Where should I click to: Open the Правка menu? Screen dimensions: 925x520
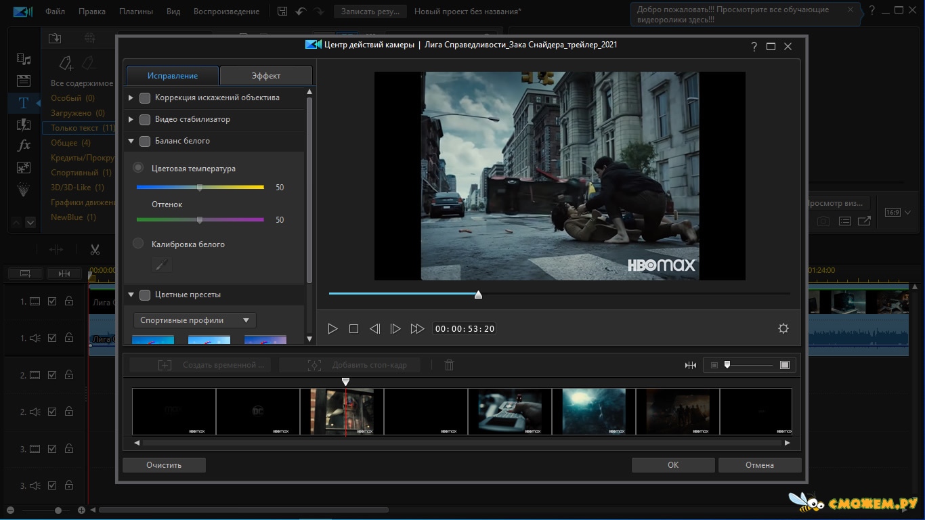(92, 12)
